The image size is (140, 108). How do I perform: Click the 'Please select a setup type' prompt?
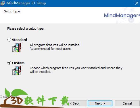(x=26, y=29)
